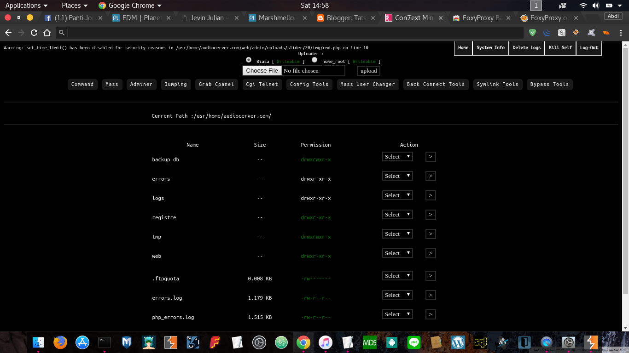This screenshot has width=629, height=353.
Task: Click the page vertical scrollbar
Action: coord(625,170)
